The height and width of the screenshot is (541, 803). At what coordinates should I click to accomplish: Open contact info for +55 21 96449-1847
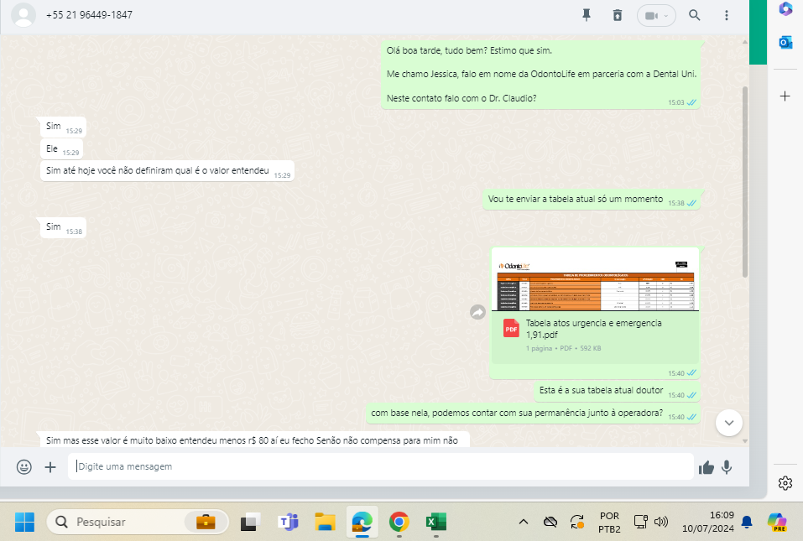88,15
